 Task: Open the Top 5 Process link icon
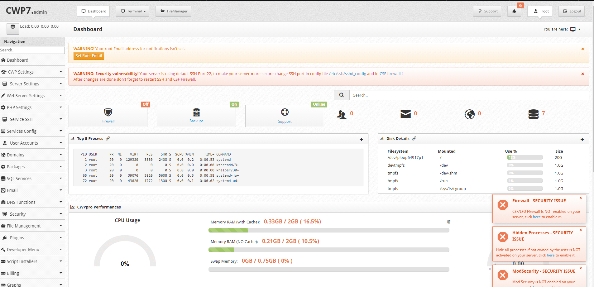click(108, 138)
